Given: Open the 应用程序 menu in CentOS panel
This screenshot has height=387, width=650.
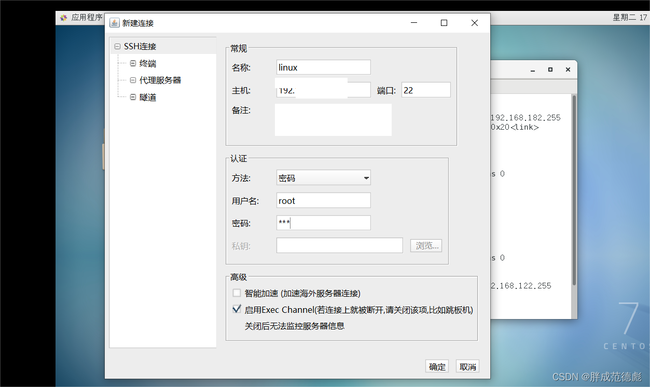Looking at the screenshot, I should point(87,17).
